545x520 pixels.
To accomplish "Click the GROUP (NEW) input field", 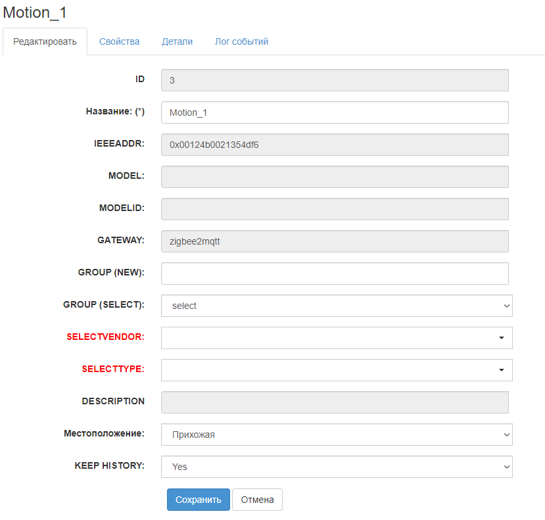I will (x=335, y=273).
